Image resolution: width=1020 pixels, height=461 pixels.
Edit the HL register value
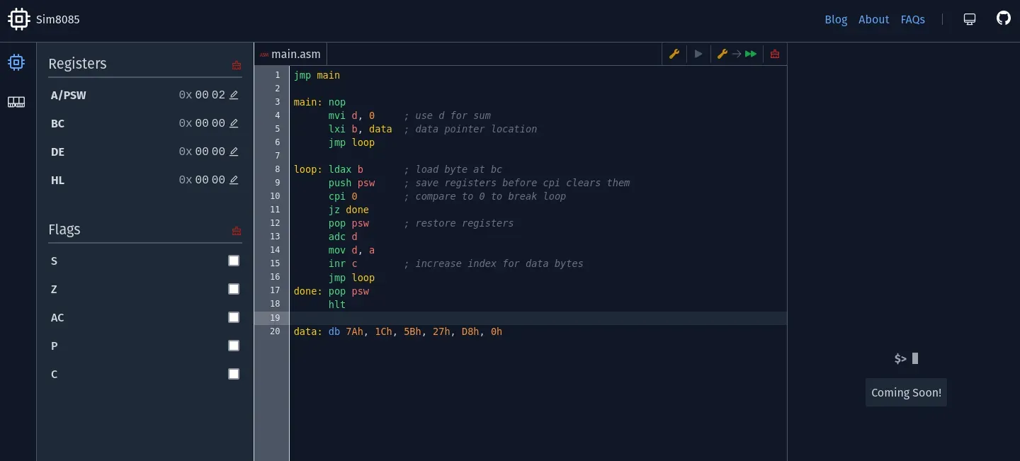point(234,180)
